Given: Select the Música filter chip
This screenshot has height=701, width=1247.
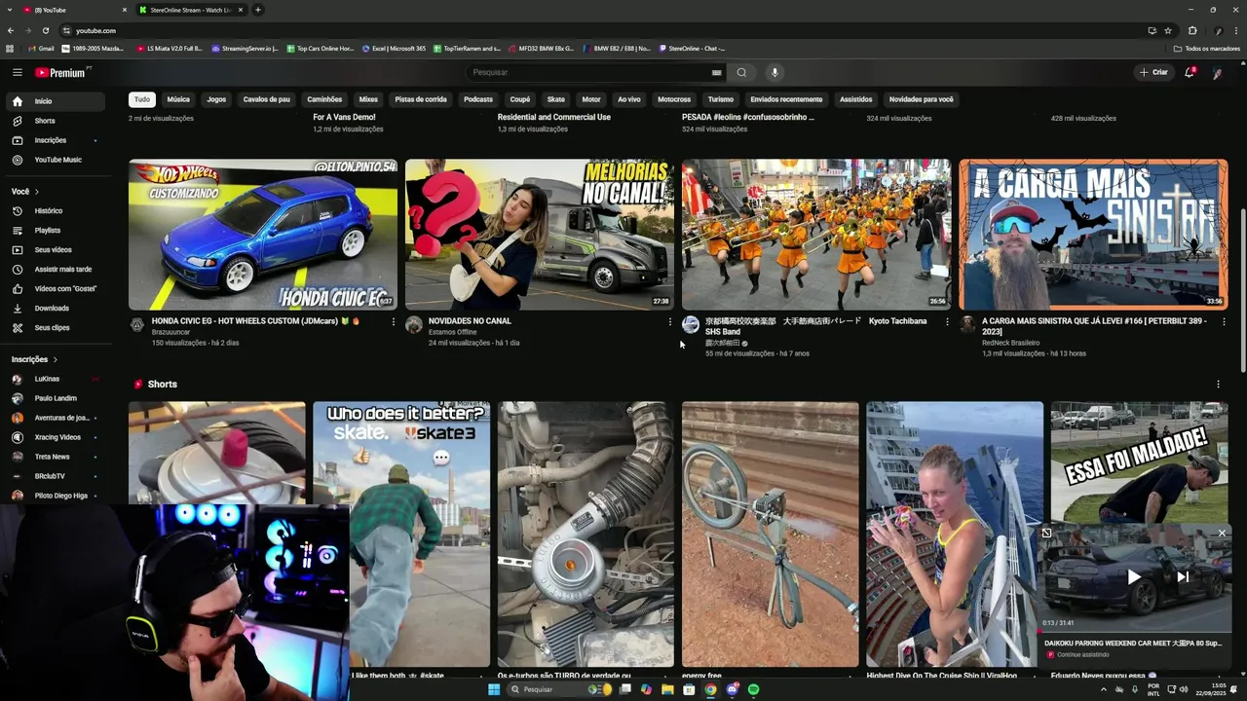Looking at the screenshot, I should 178,99.
